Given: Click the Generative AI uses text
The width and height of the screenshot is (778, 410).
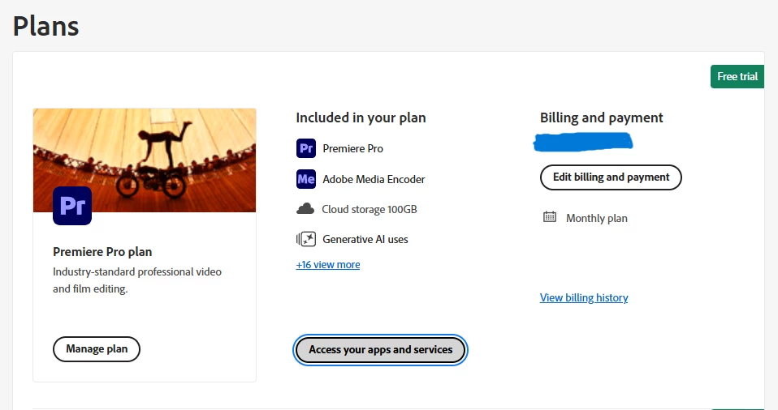Looking at the screenshot, I should coord(365,240).
